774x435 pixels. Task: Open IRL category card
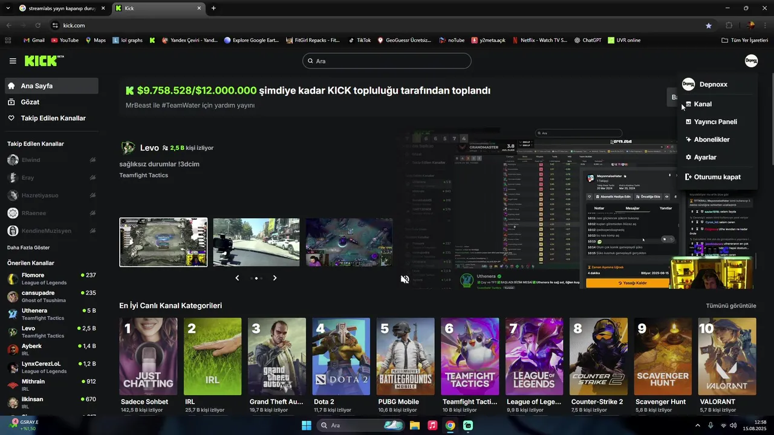tap(212, 356)
